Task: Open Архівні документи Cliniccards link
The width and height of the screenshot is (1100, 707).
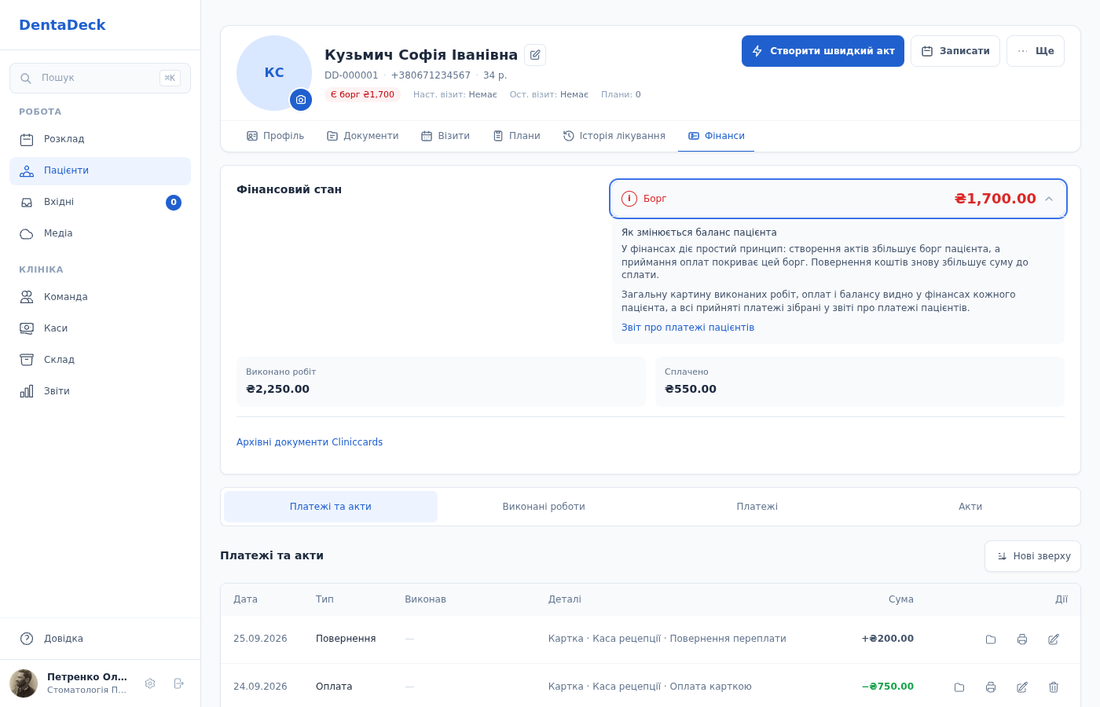Action: click(x=310, y=442)
